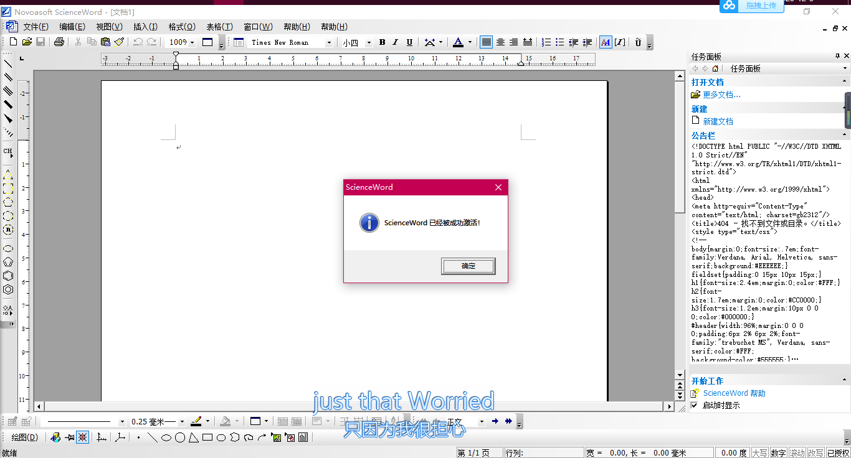Click the copy icon in the toolbar
Viewport: 851px width, 458px height.
(92, 42)
